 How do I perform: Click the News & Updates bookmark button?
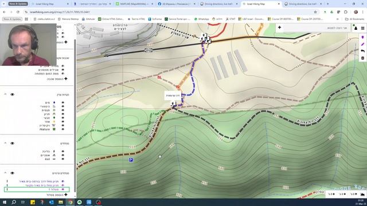[x=12, y=19]
